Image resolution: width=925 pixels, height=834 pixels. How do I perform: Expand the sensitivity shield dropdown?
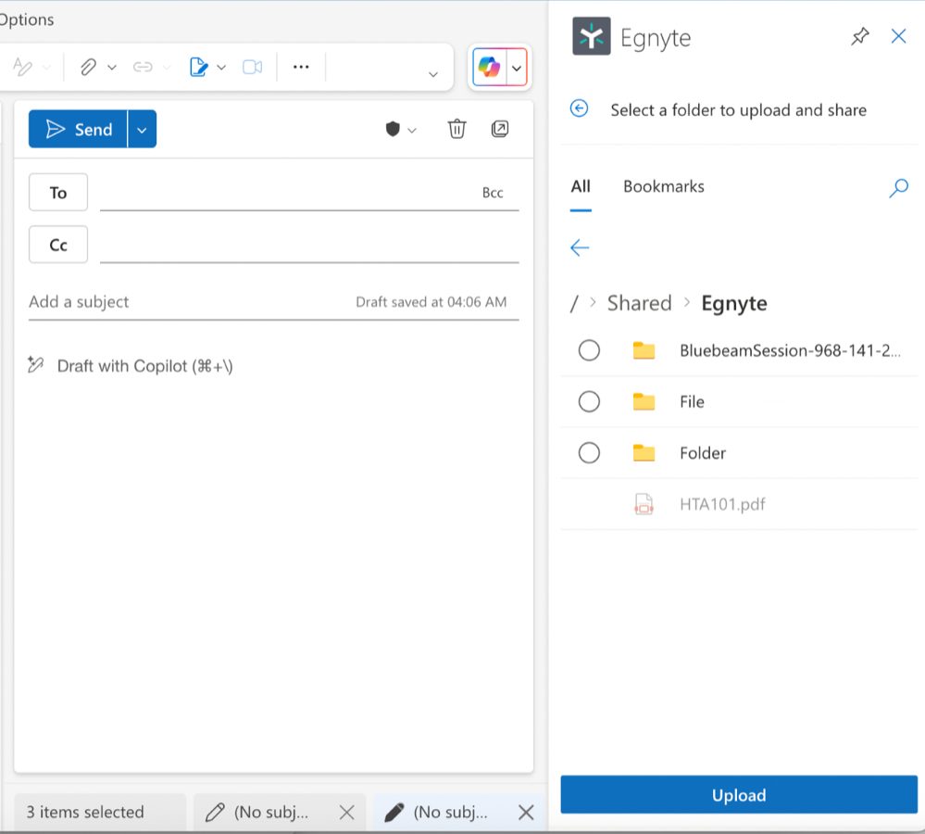point(411,129)
